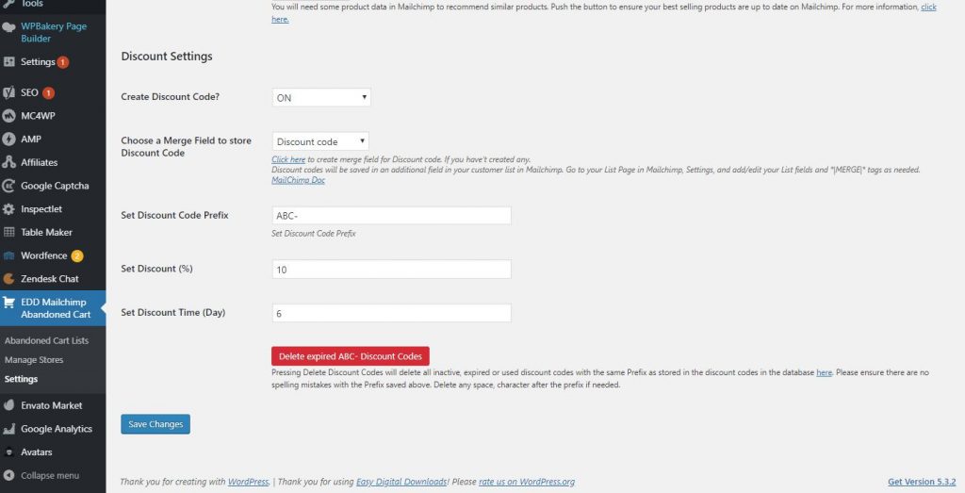Go to Manage Stores submenu

(34, 359)
